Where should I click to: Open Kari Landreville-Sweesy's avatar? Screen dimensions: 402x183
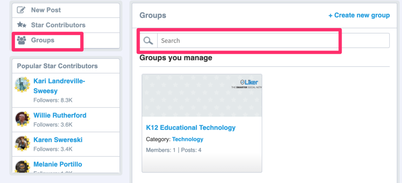tap(22, 84)
